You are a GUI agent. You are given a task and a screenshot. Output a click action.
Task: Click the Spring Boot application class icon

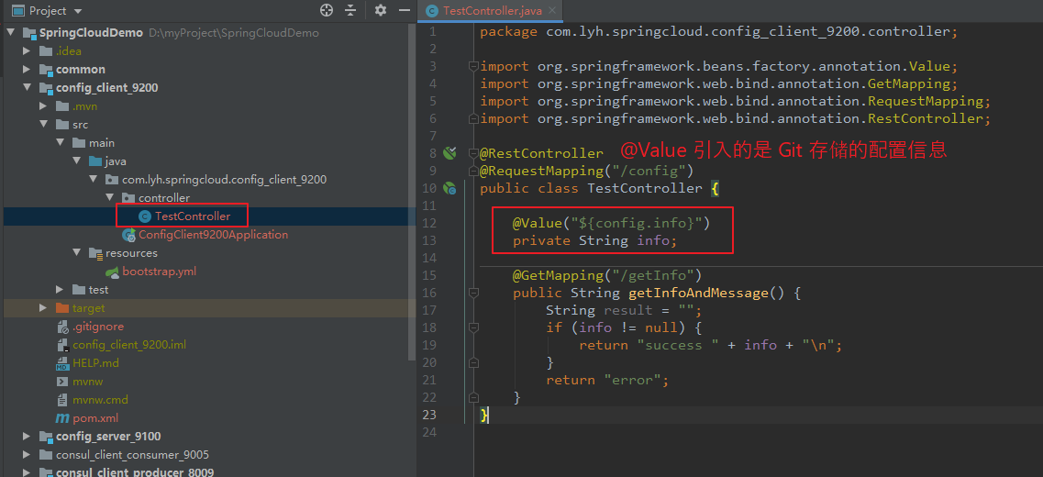[x=128, y=235]
